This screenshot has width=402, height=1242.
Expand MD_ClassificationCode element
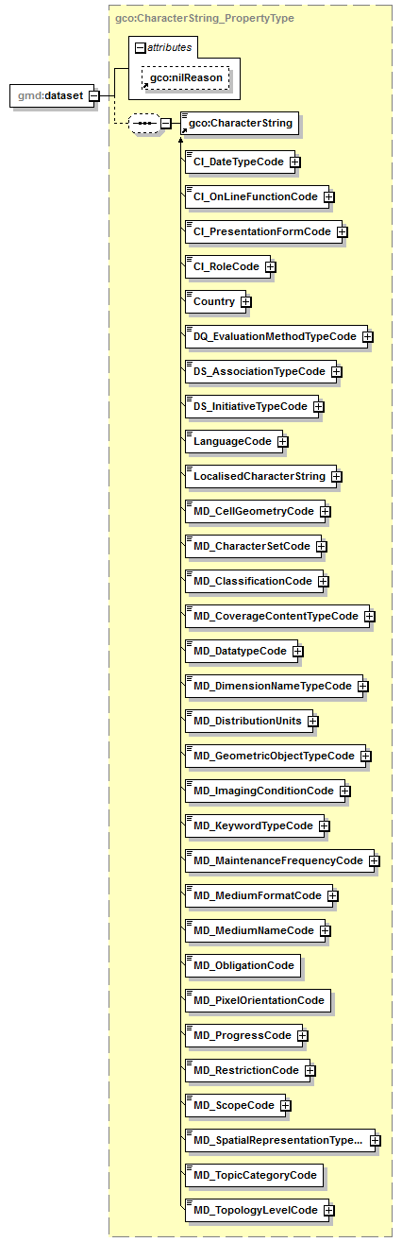324,581
